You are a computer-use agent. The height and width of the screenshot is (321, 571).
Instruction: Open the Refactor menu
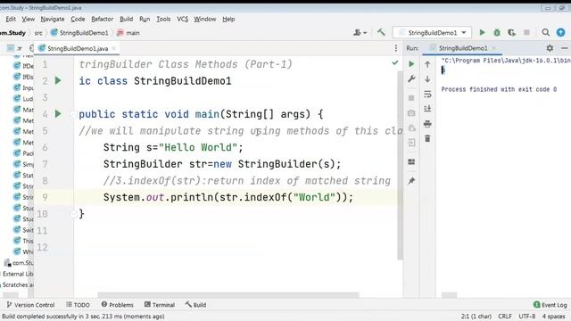(x=102, y=19)
